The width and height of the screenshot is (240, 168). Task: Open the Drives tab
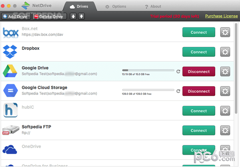point(79,6)
